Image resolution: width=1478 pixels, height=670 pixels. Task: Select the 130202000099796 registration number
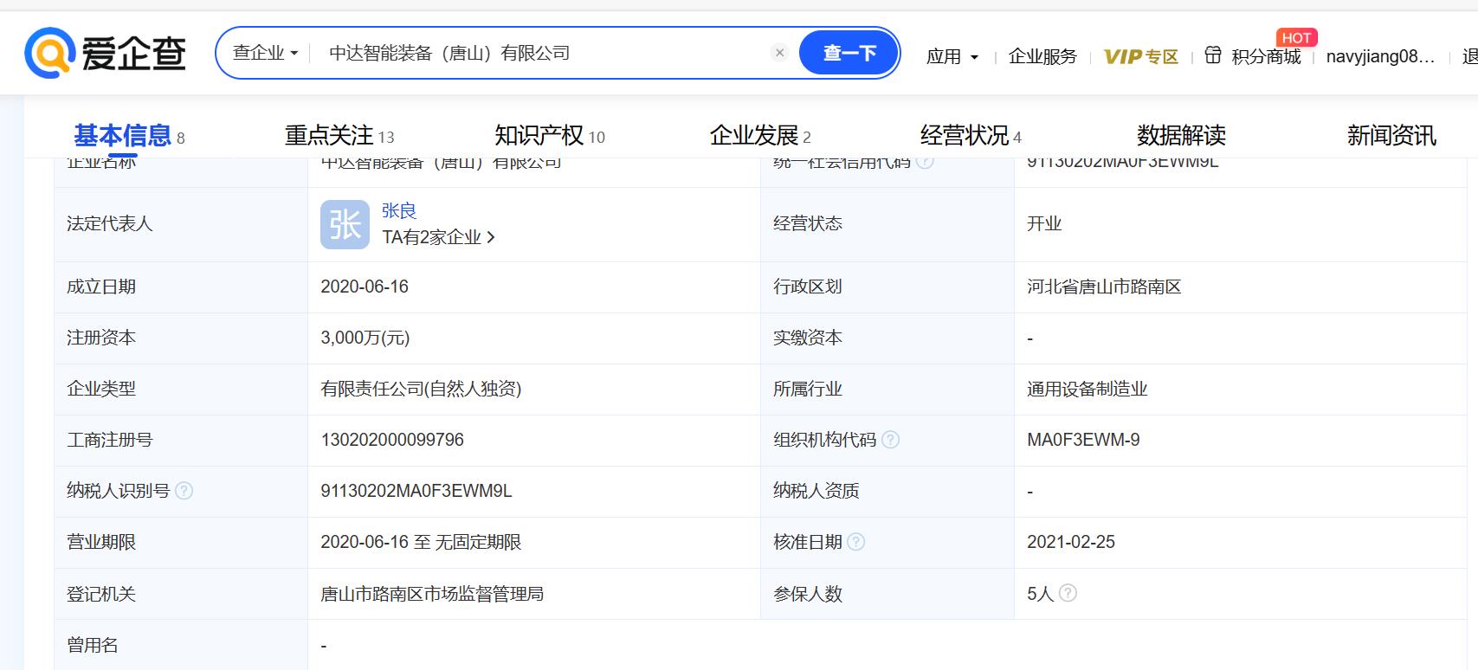pyautogui.click(x=392, y=440)
